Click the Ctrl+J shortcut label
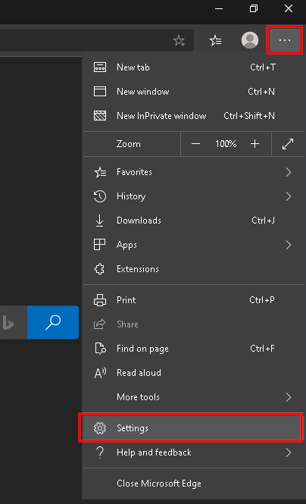306x504 pixels. tap(263, 221)
